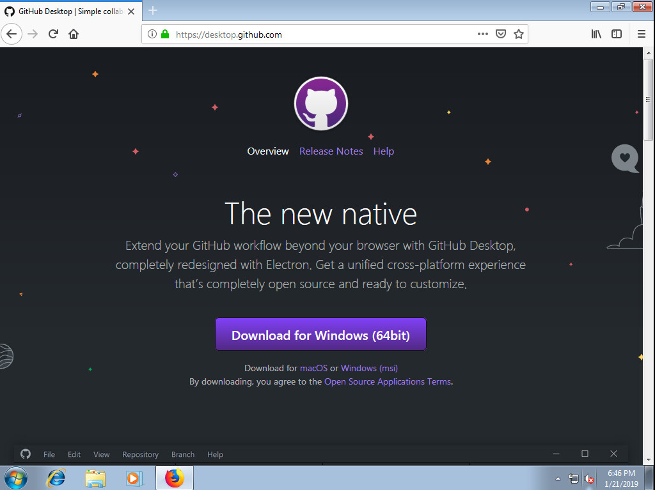The width and height of the screenshot is (655, 490).
Task: Open page actions three-dot menu
Action: coord(483,34)
